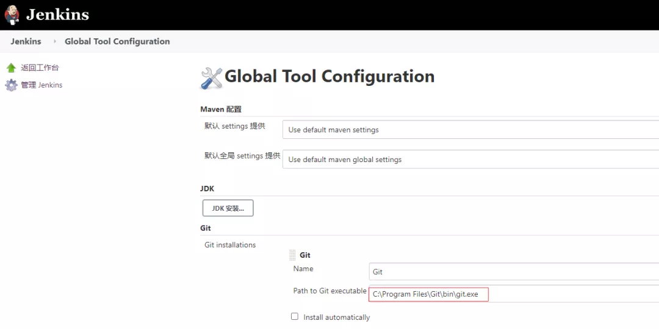Click the Git section heading
The image size is (659, 329).
click(206, 228)
